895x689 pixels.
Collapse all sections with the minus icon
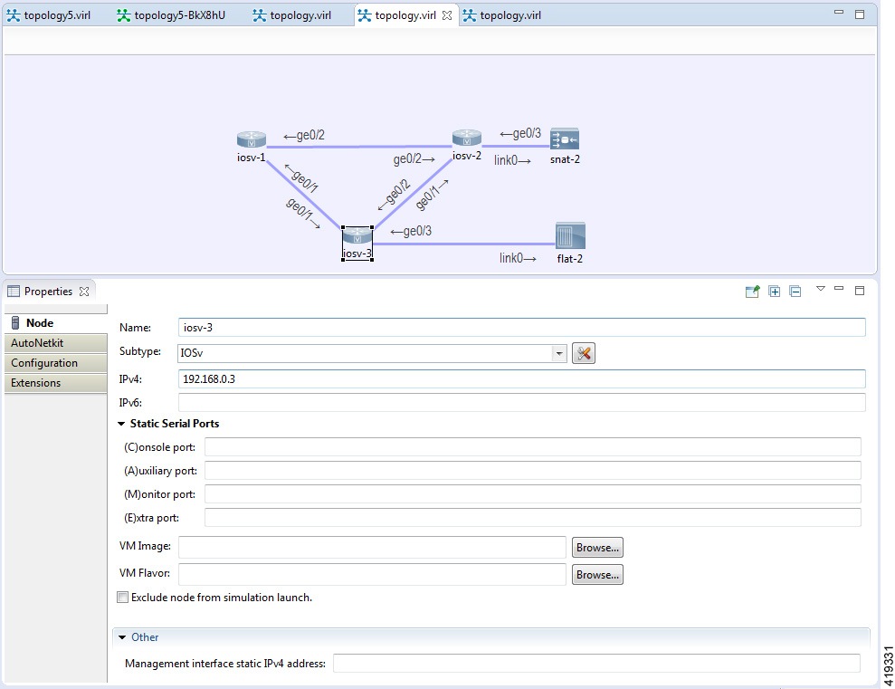(795, 291)
